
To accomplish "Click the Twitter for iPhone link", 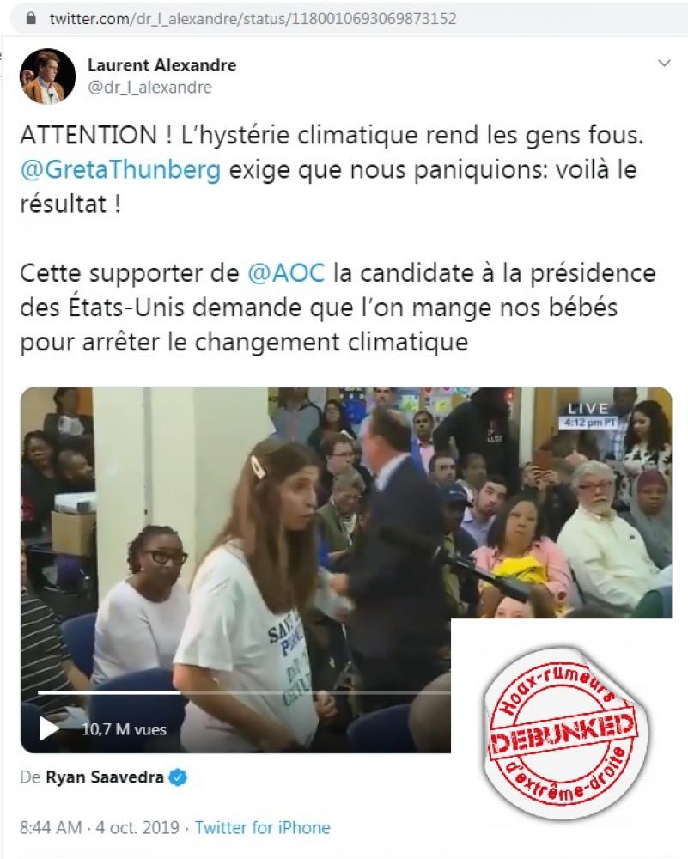I will point(262,827).
